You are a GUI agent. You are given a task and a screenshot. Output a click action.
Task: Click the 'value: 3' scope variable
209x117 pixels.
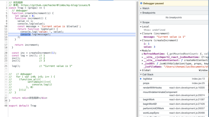click(x=149, y=47)
